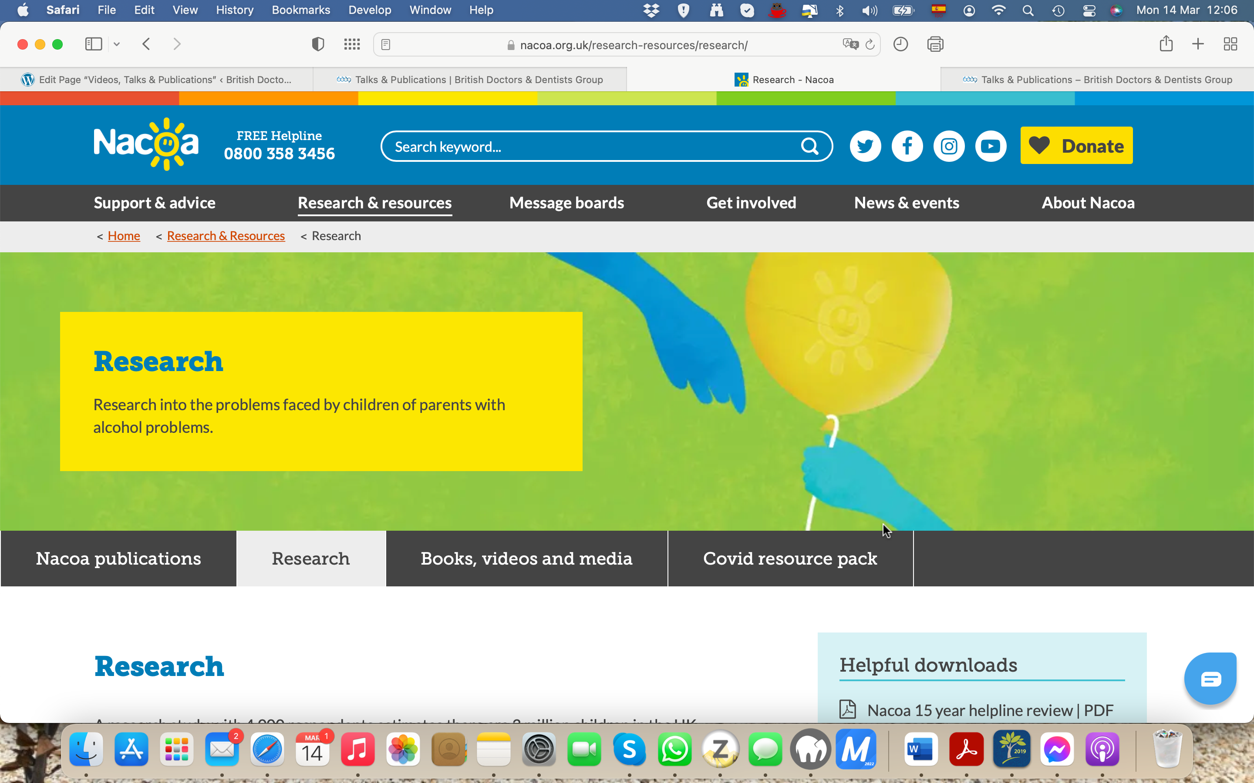This screenshot has width=1254, height=783.
Task: Select Books, videos and media tab
Action: click(x=526, y=559)
